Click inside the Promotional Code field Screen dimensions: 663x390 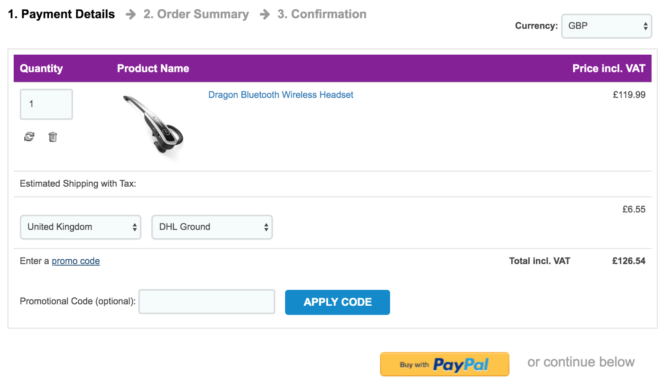(206, 301)
